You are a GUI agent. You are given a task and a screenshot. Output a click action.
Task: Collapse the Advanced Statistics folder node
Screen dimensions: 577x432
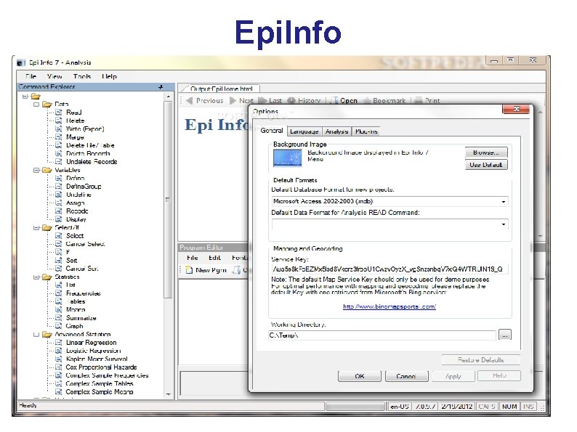pos(36,335)
